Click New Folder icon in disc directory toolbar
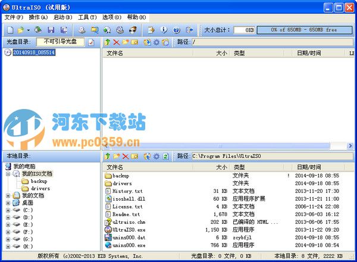The width and height of the screenshot is (357, 262). (126, 42)
